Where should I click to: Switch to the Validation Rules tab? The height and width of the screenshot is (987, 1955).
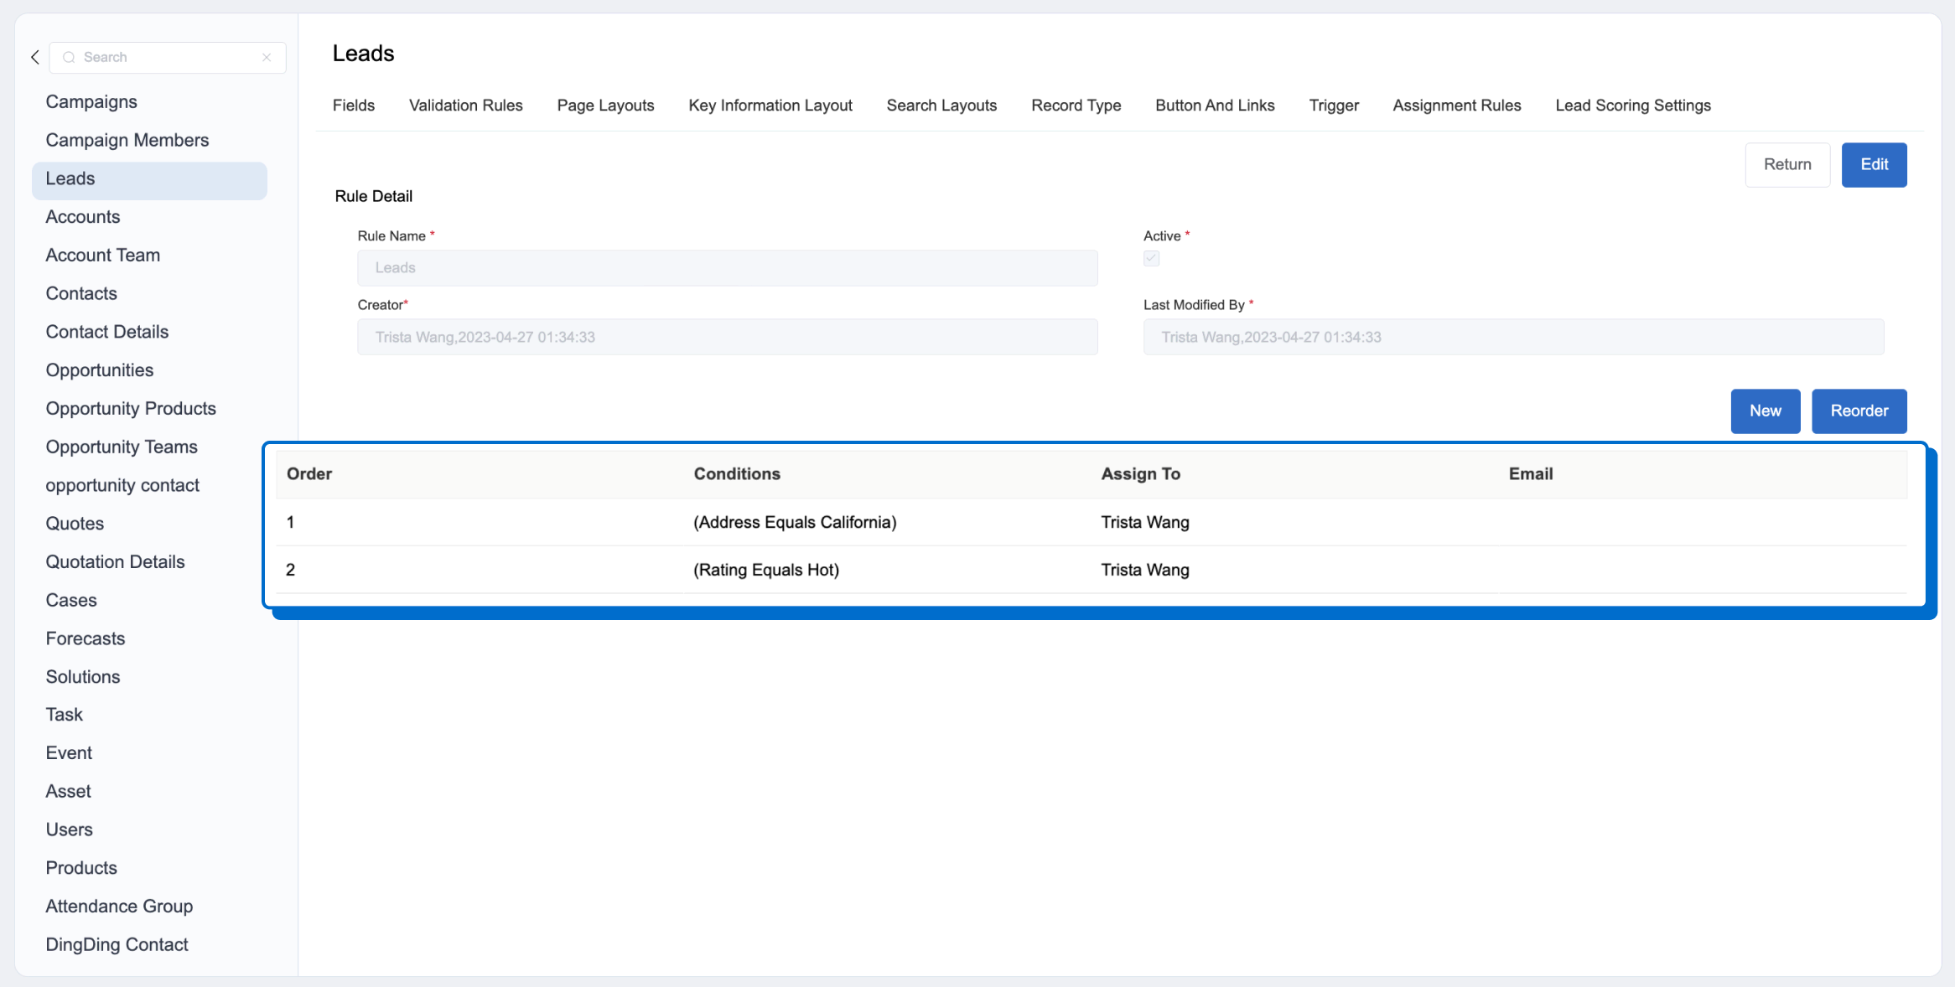coord(465,106)
